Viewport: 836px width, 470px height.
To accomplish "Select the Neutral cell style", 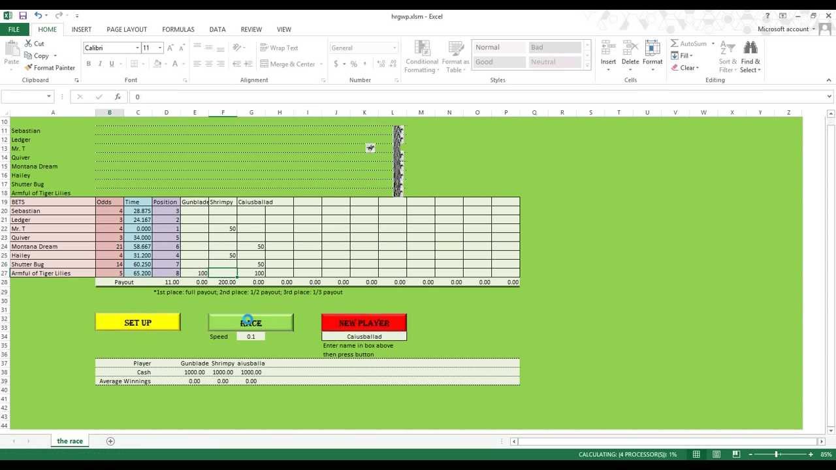I will pyautogui.click(x=555, y=62).
